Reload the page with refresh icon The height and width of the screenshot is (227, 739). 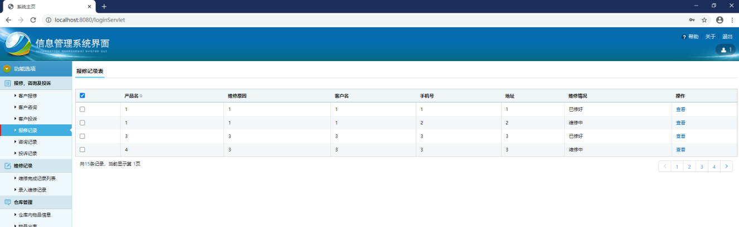click(x=33, y=19)
